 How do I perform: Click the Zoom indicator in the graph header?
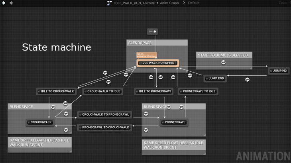(284, 3)
